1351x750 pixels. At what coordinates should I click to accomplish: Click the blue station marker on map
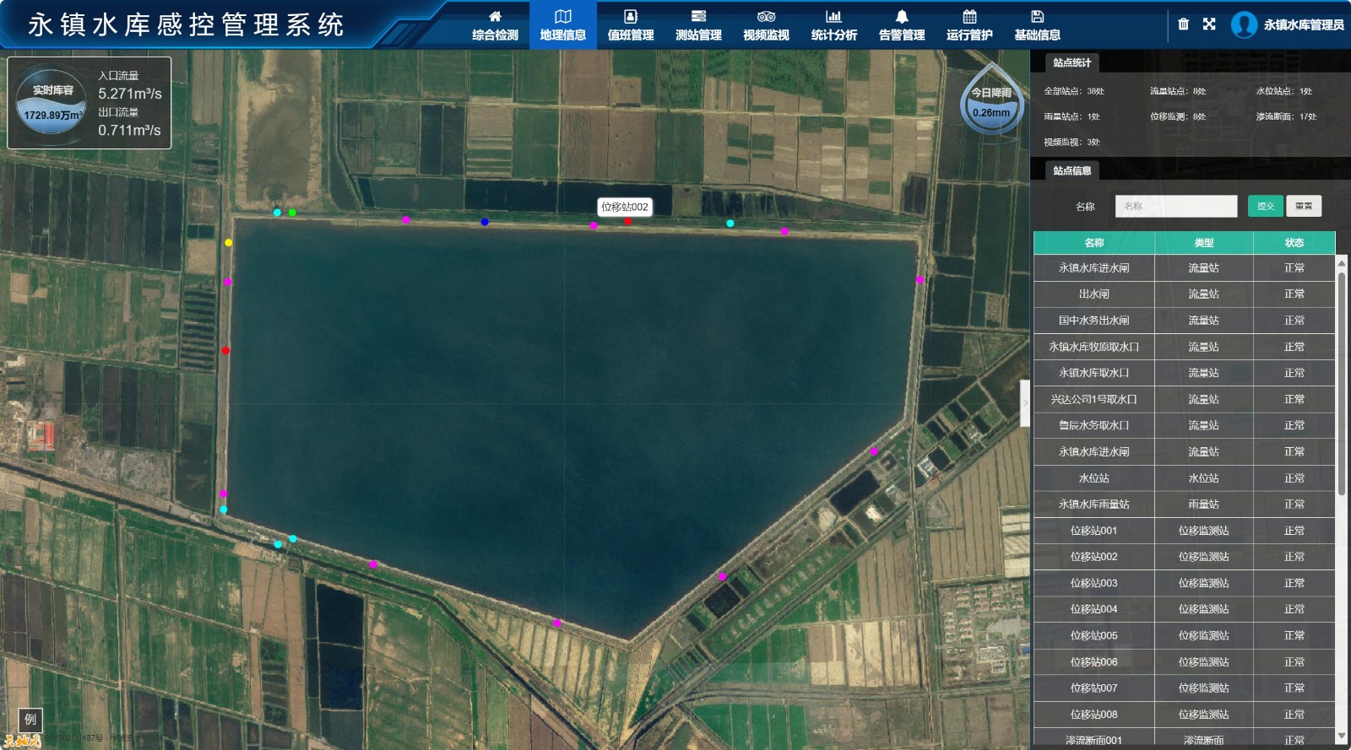tap(485, 222)
